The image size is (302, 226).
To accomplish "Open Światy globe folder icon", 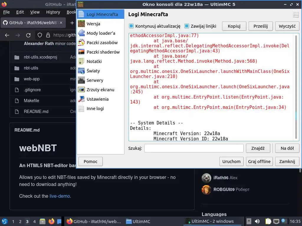I will tap(81, 71).
